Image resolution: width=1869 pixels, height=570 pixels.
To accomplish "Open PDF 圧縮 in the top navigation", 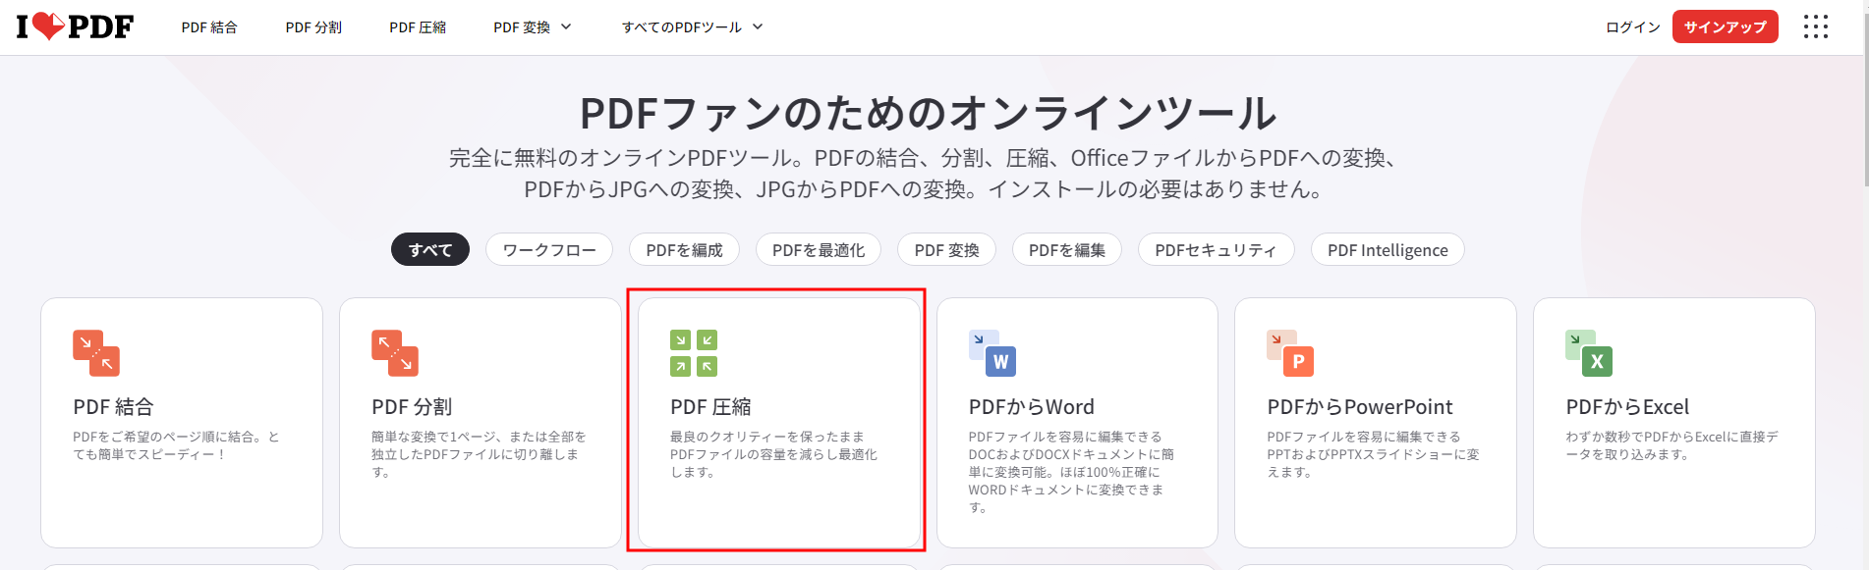I will [x=418, y=27].
